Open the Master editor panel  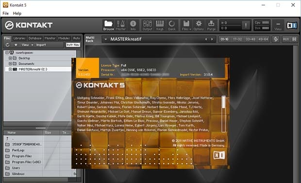121,25
